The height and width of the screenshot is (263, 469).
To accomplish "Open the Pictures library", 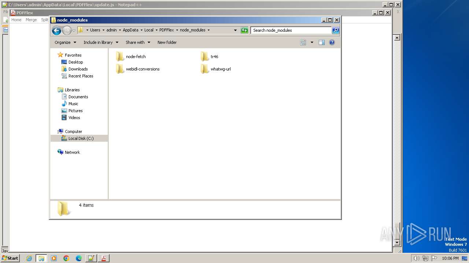I will coord(72,111).
